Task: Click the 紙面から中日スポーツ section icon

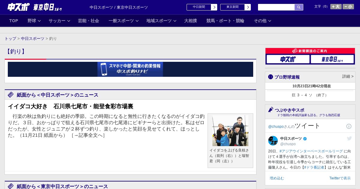Action: click(11, 95)
